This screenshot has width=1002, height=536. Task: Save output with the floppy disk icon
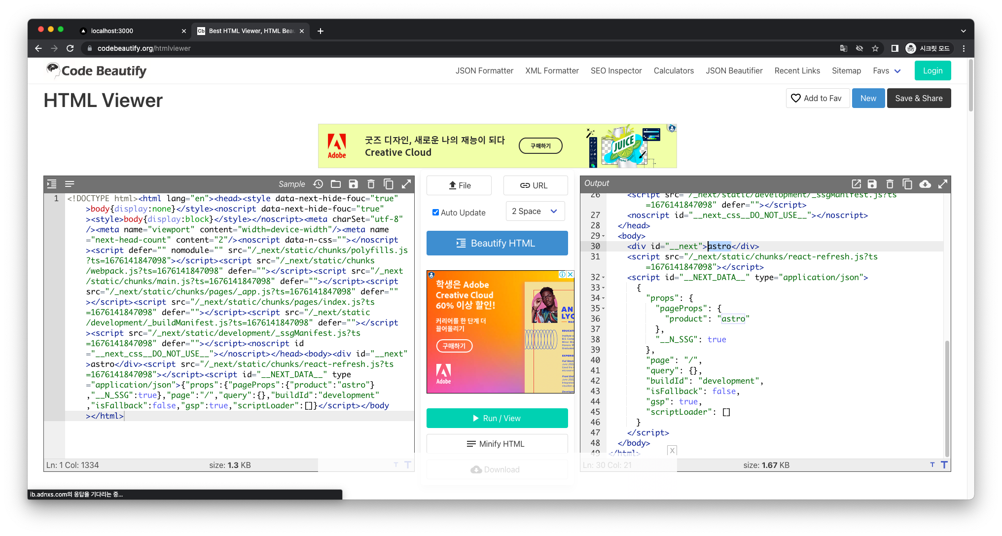872,184
